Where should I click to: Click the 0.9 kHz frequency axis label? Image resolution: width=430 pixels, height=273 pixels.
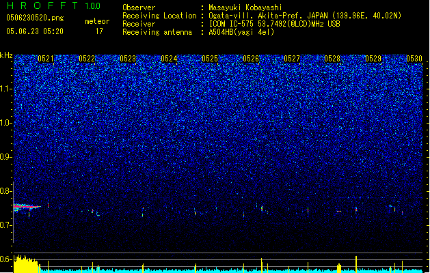[5, 157]
